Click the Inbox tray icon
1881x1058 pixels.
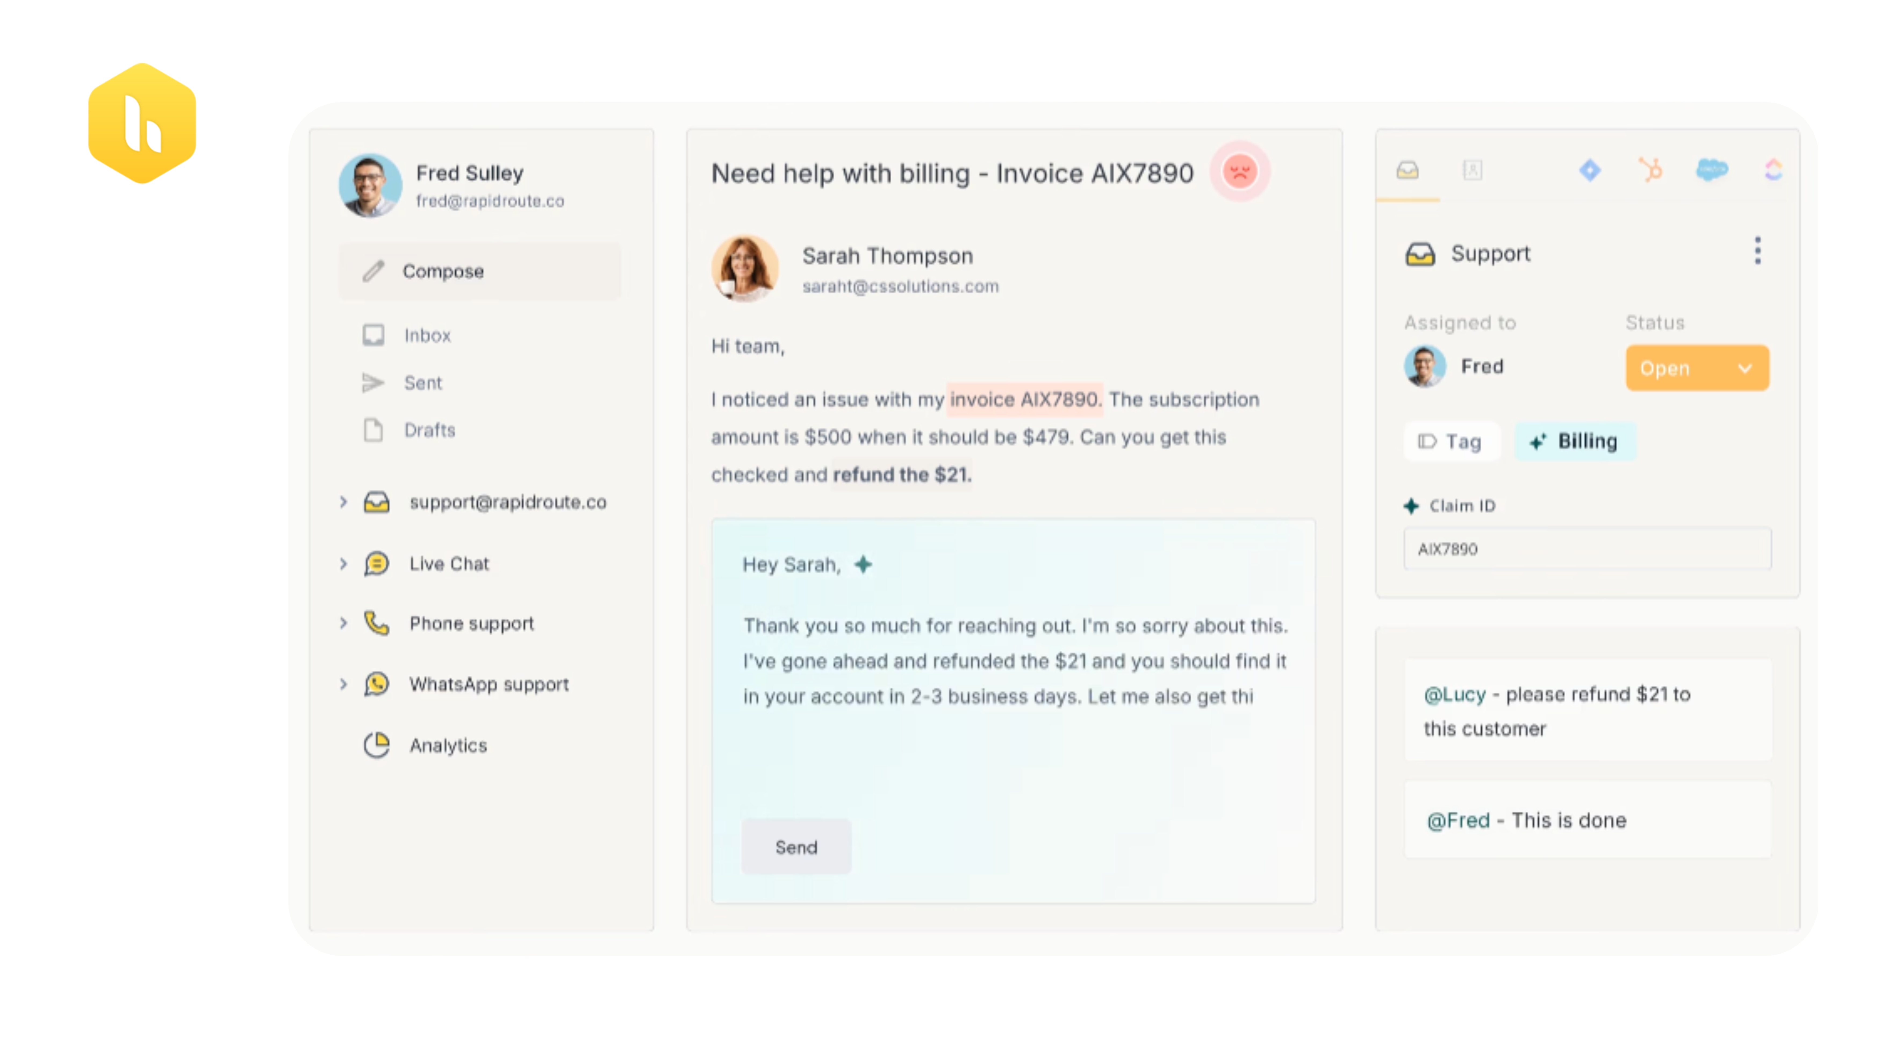(373, 335)
